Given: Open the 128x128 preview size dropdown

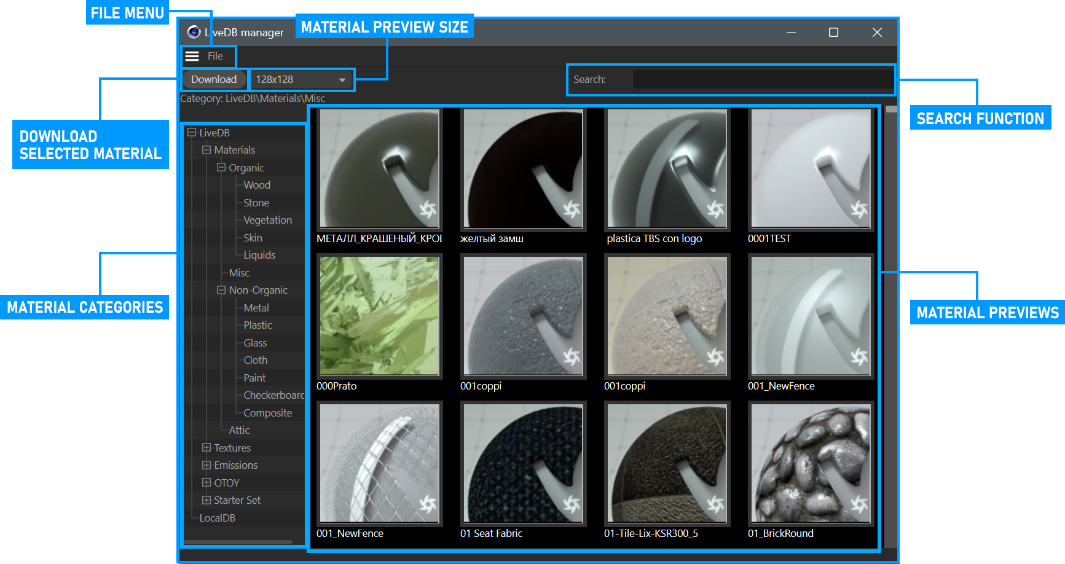Looking at the screenshot, I should coord(302,80).
